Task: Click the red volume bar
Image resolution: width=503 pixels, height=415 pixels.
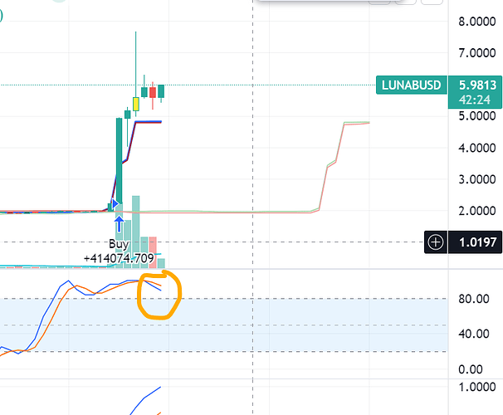Action: [x=153, y=252]
